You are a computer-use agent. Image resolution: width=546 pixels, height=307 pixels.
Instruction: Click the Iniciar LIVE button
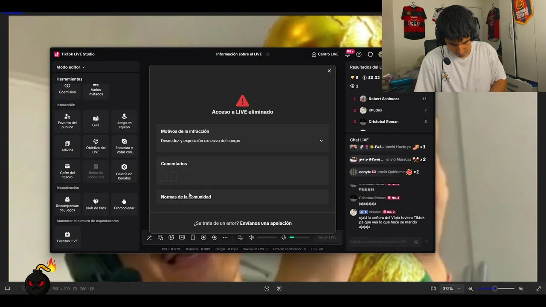tap(327, 237)
